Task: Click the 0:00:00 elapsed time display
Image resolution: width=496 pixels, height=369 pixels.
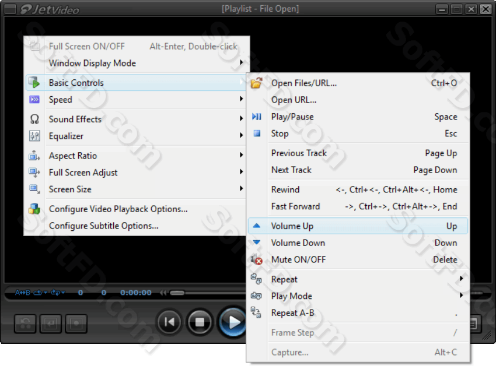Action: pos(136,293)
